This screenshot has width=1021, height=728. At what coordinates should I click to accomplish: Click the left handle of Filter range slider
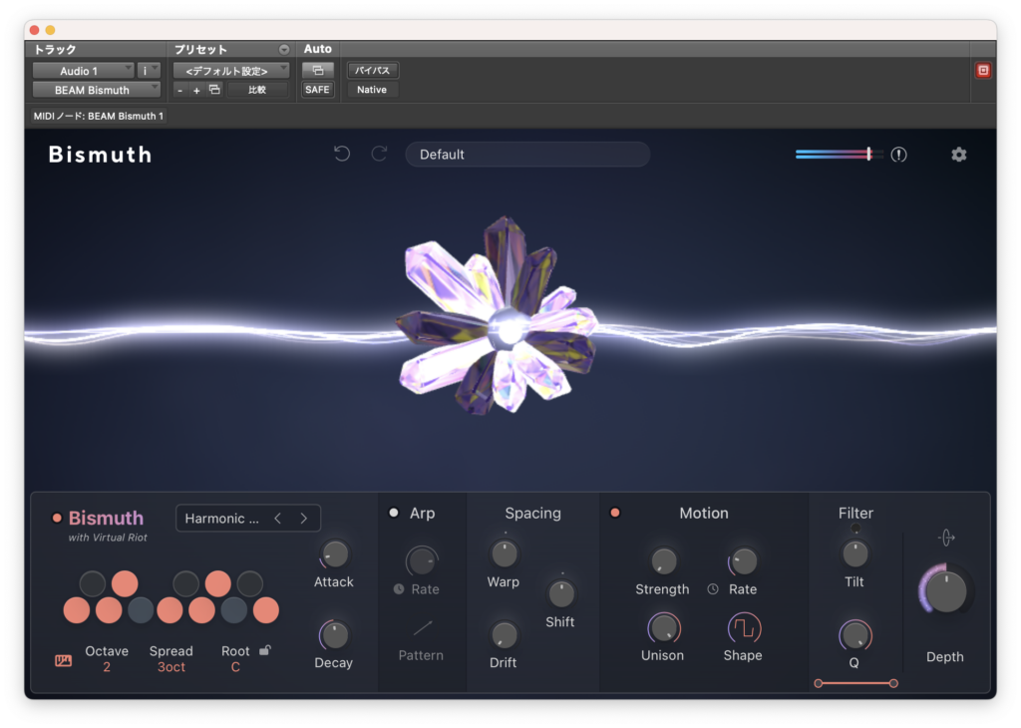pyautogui.click(x=819, y=683)
